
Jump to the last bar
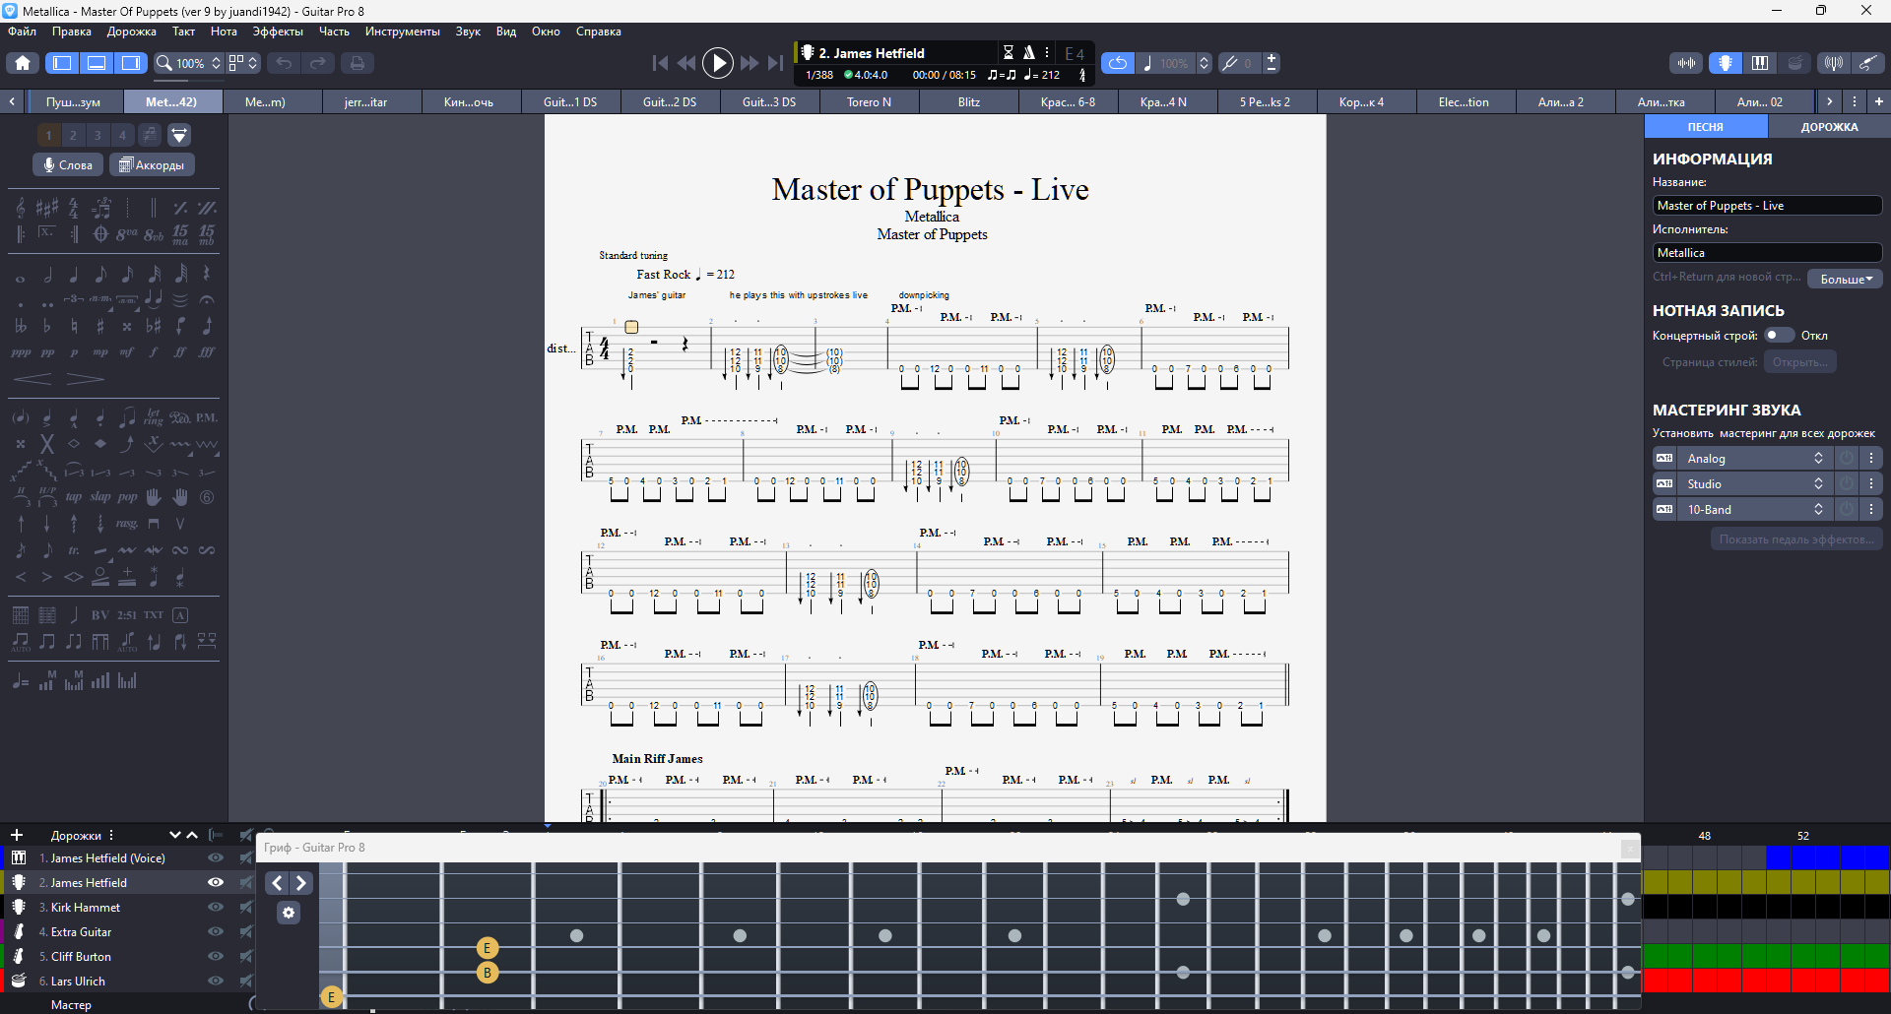coord(776,63)
